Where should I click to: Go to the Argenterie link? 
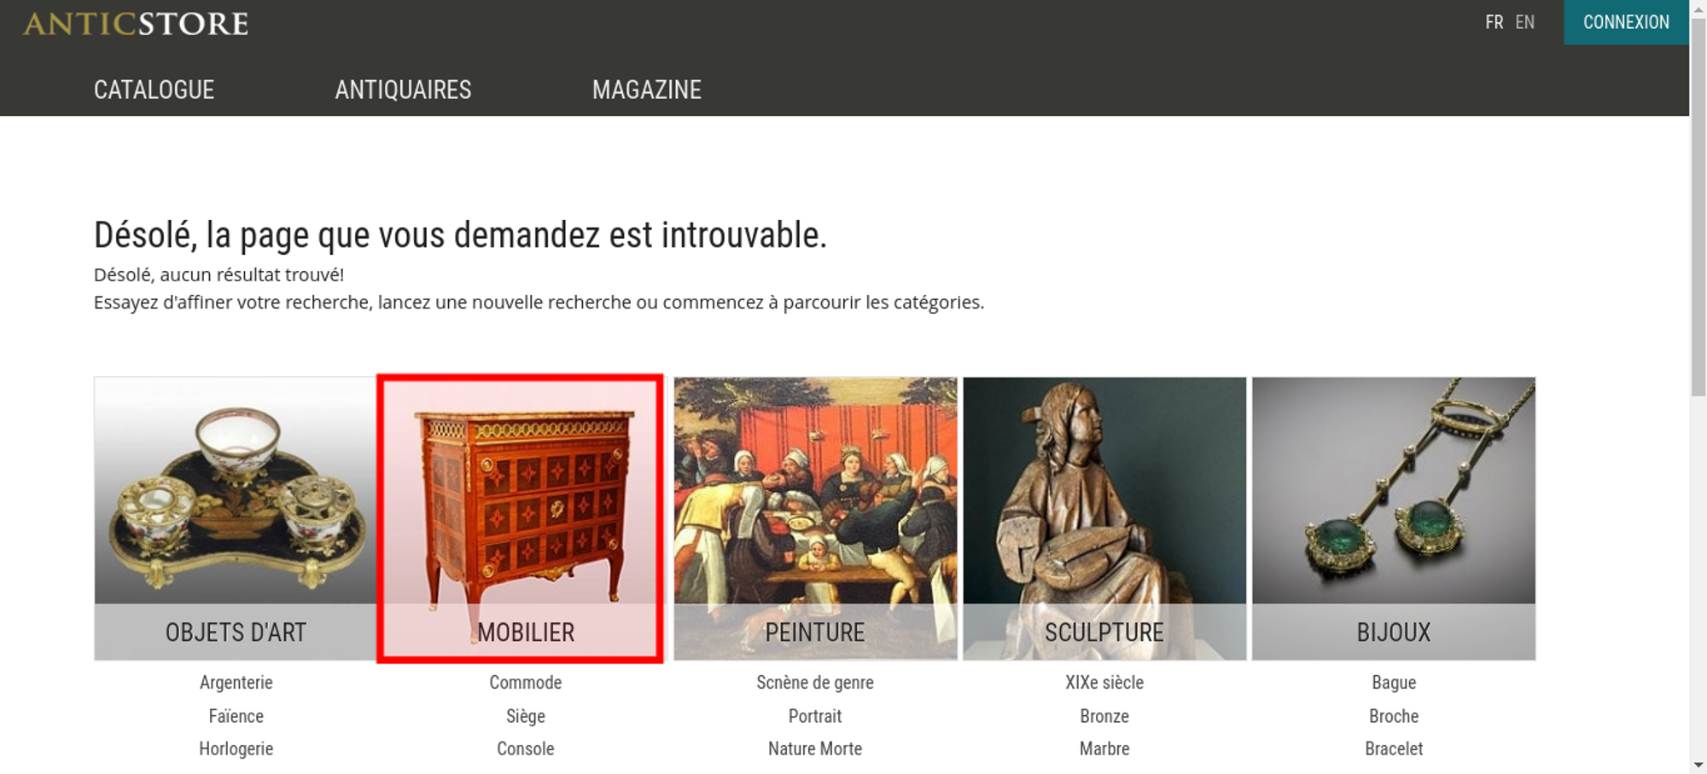point(236,683)
